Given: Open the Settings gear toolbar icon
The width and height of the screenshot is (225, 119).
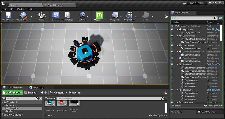Looking at the screenshot, I should click(x=82, y=15).
